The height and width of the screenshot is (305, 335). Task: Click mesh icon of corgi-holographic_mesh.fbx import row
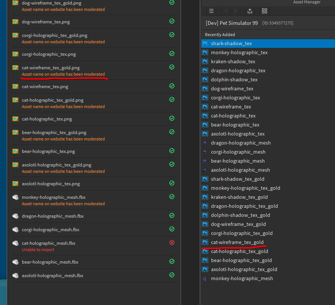pyautogui.click(x=15, y=230)
